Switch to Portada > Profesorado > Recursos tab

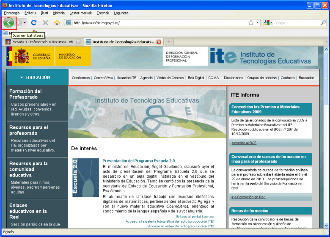click(x=43, y=42)
